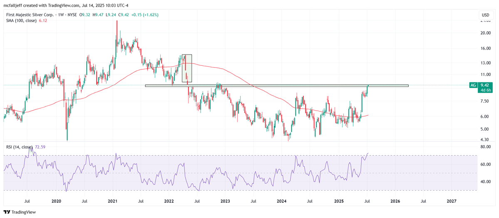Click the closing price C9.42 in legend
Image resolution: width=499 pixels, height=218 pixels.
[123, 15]
